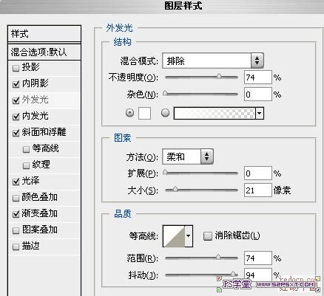
Task: Open the blend mode dropdown showing 排除
Action: coord(213,61)
